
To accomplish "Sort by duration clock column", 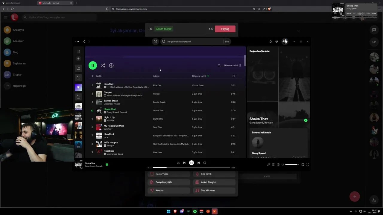I will (x=234, y=76).
